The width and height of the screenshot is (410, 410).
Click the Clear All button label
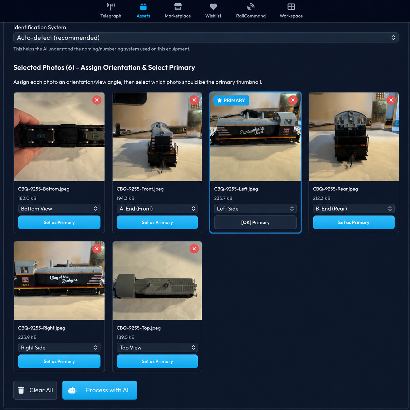tap(41, 390)
